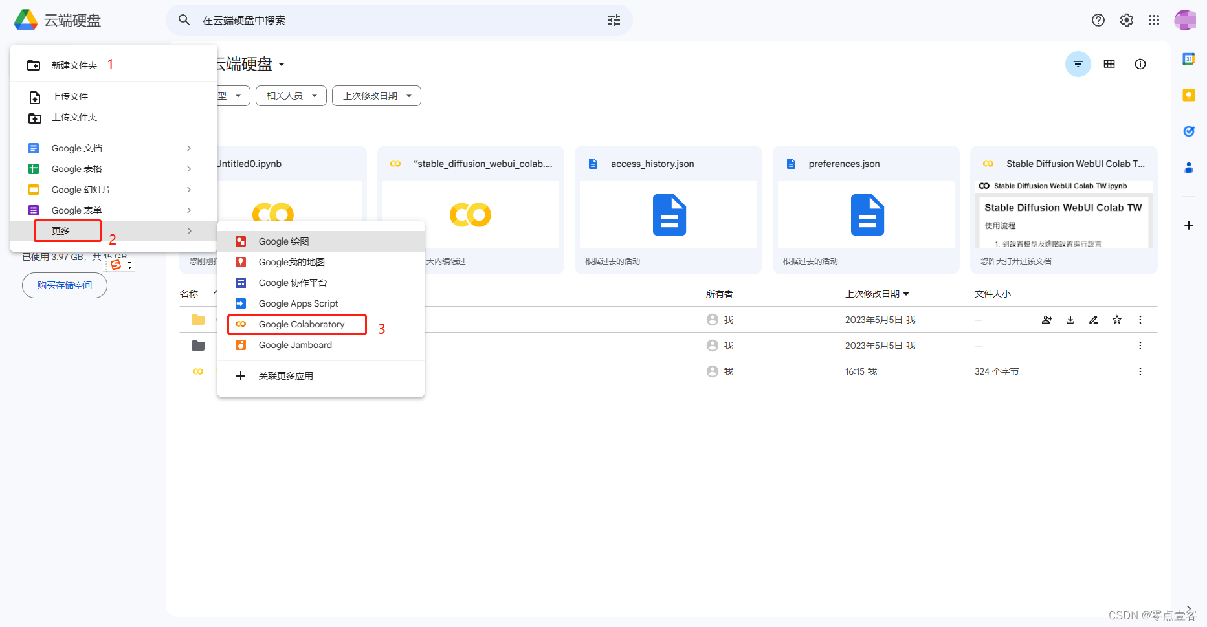Switch to grid layout view
1207x627 pixels.
coord(1109,64)
